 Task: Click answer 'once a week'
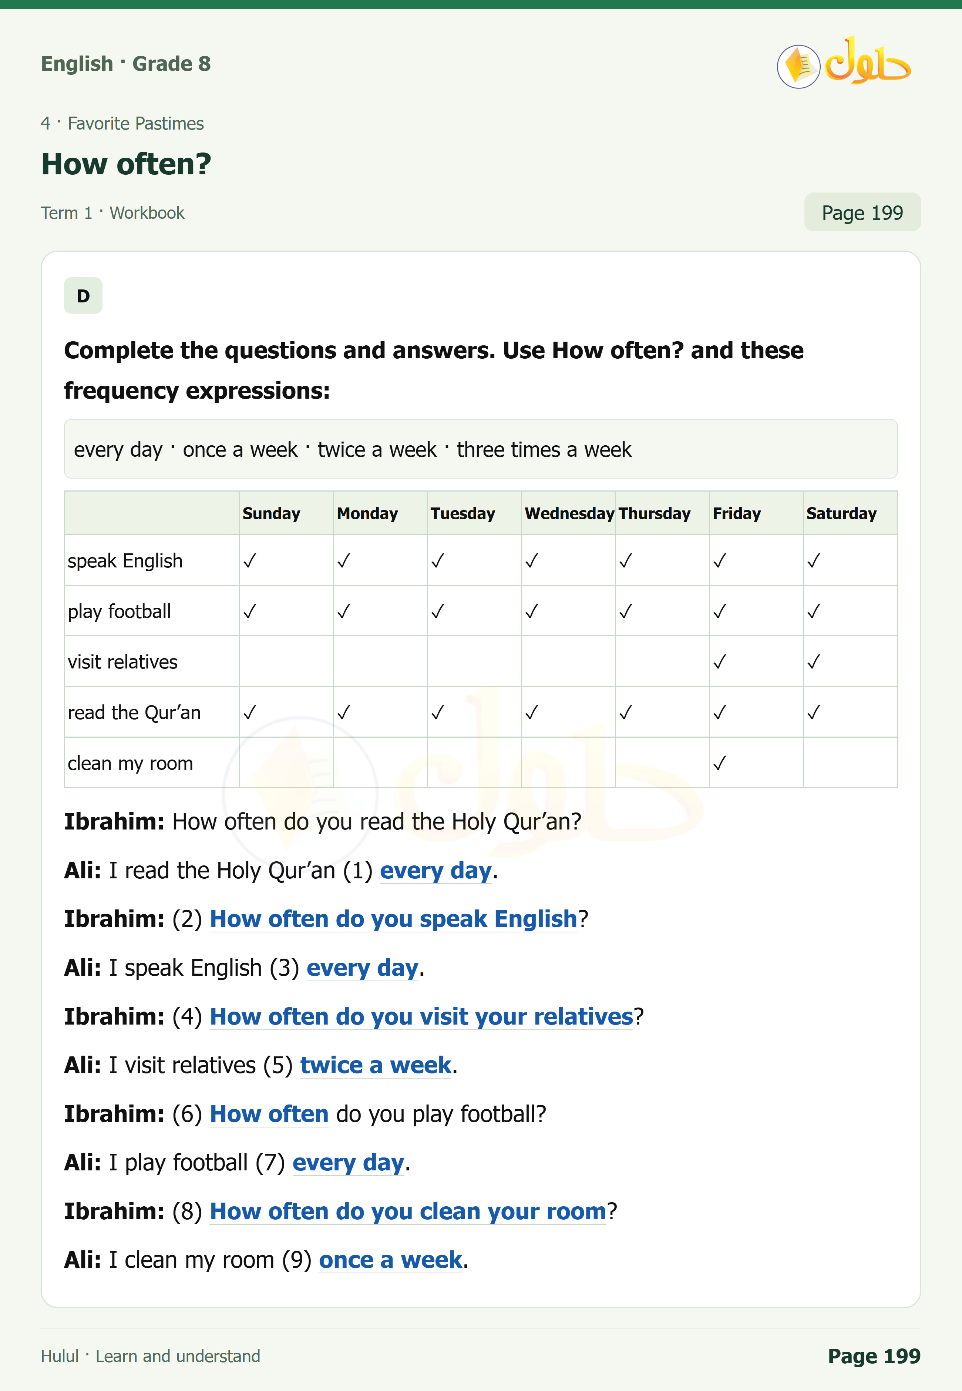click(391, 1260)
